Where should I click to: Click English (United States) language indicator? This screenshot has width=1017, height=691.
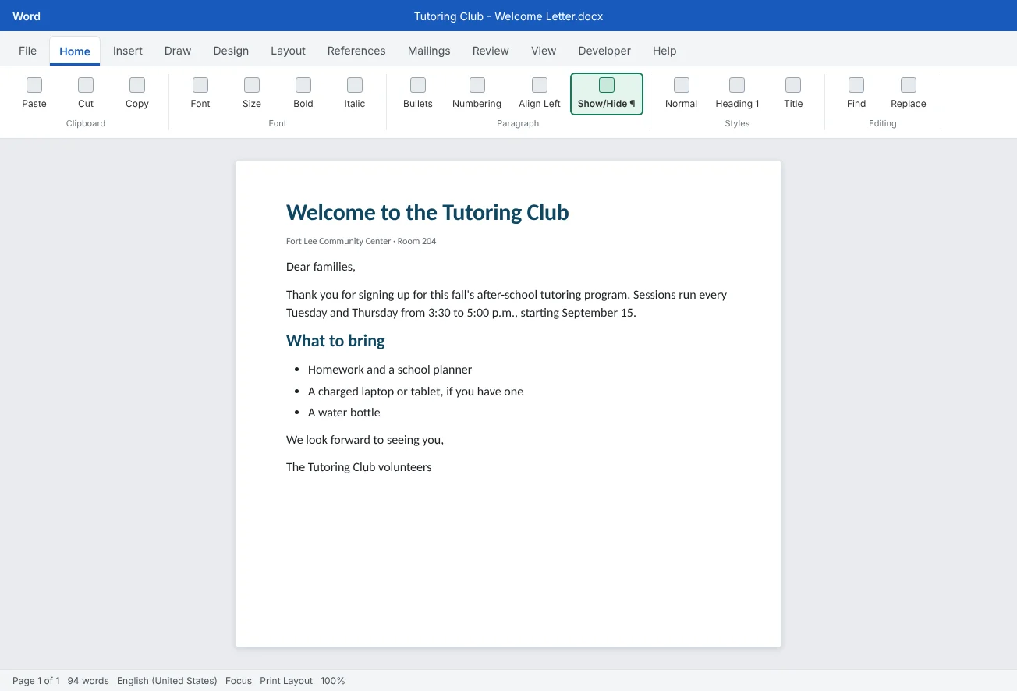coord(167,681)
